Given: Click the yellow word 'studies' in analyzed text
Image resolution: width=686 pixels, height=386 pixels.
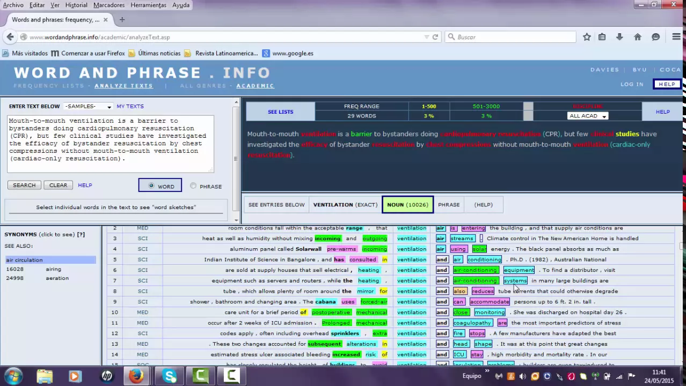Looking at the screenshot, I should coord(627,133).
